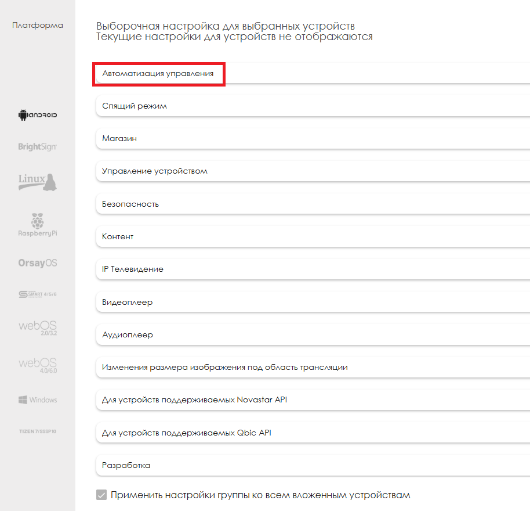Select the Linux penguin platform icon
The image size is (530, 511).
pyautogui.click(x=38, y=182)
